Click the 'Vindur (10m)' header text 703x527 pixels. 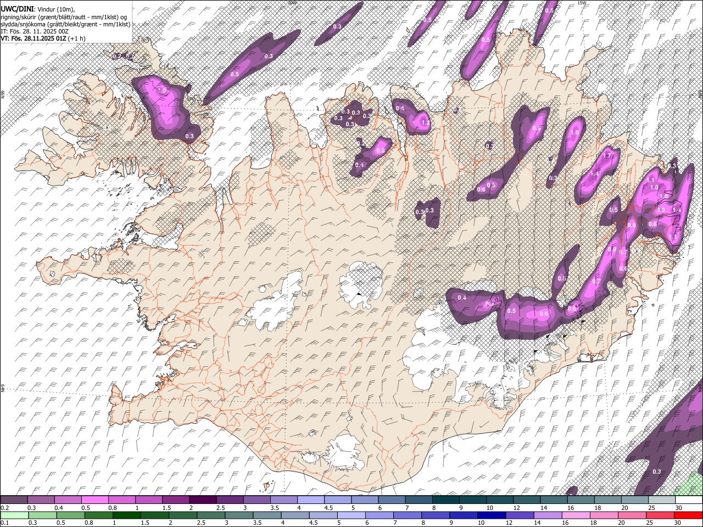pyautogui.click(x=56, y=9)
